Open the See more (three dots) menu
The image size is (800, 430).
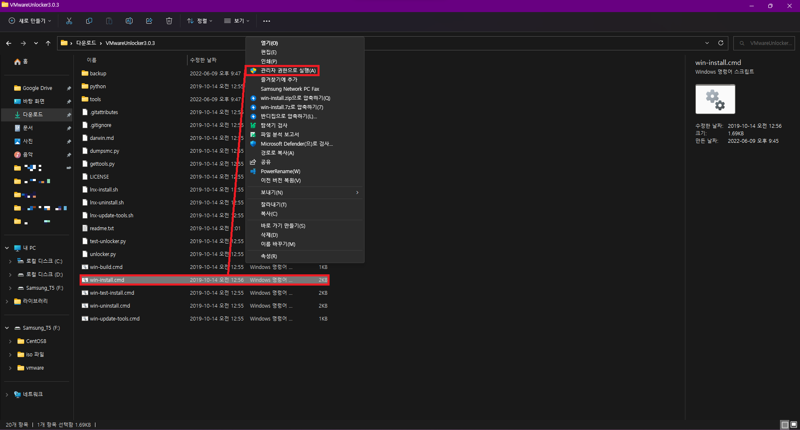[x=267, y=21]
